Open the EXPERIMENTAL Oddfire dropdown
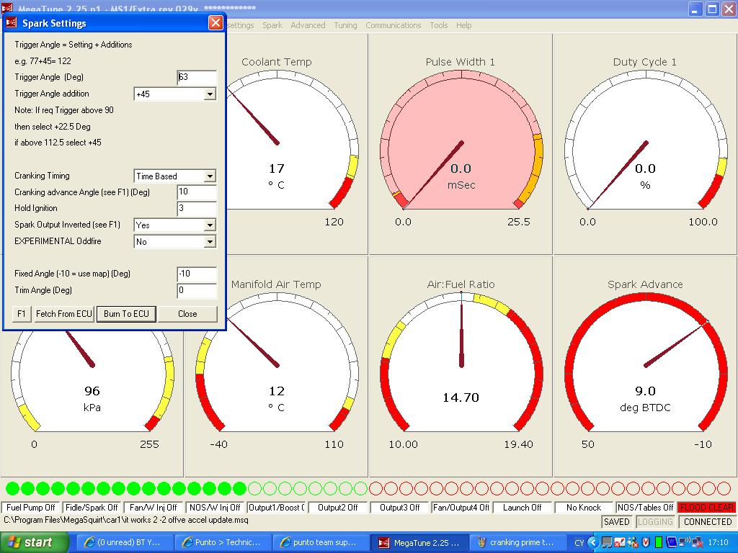Image resolution: width=738 pixels, height=553 pixels. click(x=210, y=242)
